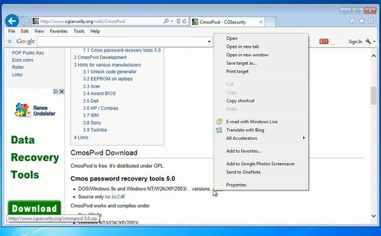Jump to 3.9 Toshiba section
This screenshot has width=381, height=236.
click(95, 130)
